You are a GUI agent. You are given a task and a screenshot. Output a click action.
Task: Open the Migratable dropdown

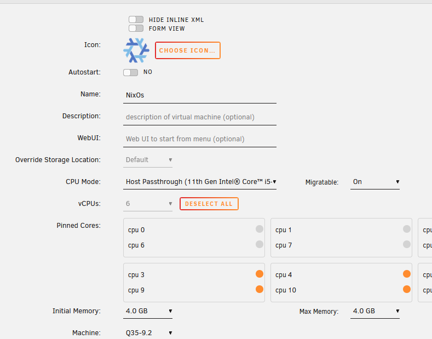coord(375,182)
